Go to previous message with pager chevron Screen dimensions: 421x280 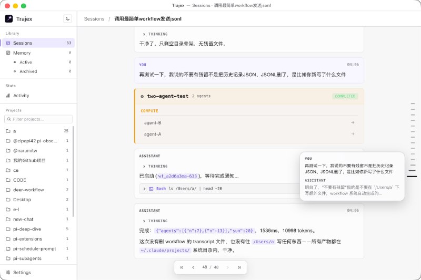[x=193, y=267]
